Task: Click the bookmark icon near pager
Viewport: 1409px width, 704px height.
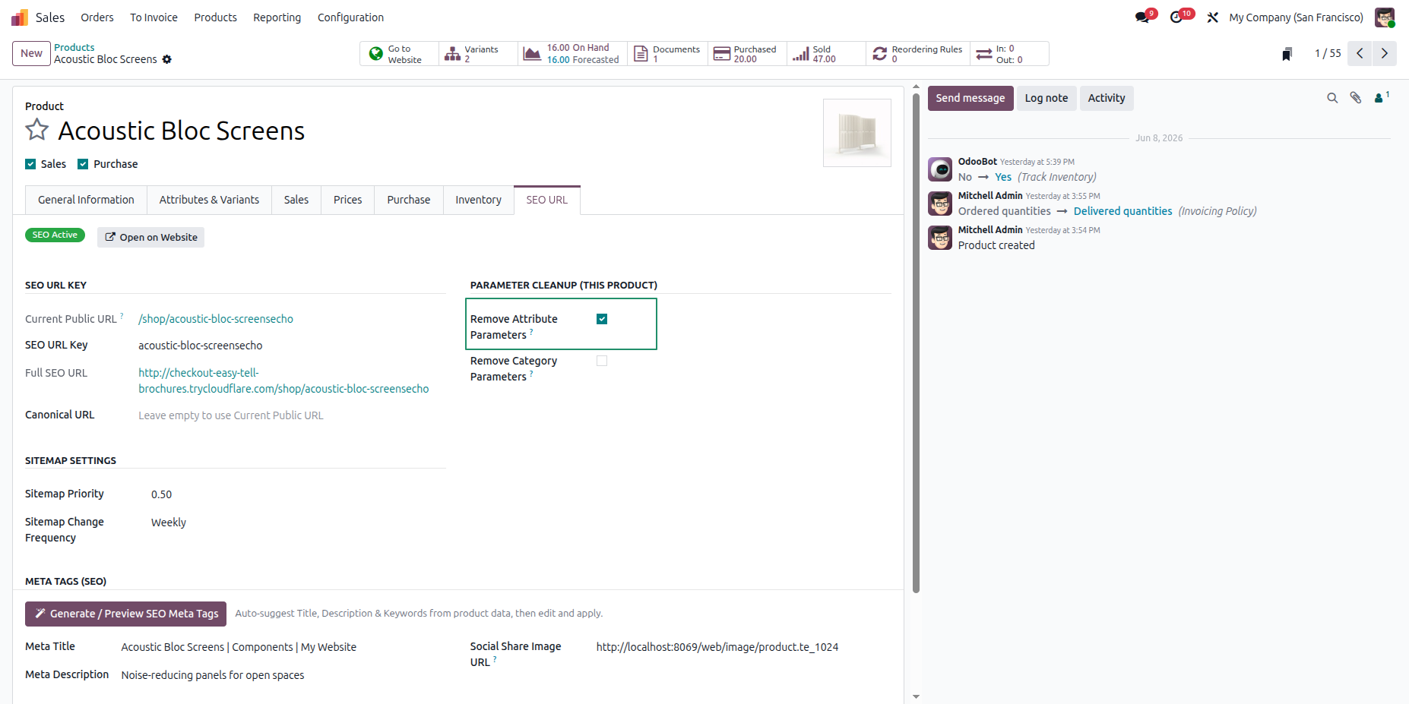Action: tap(1287, 54)
